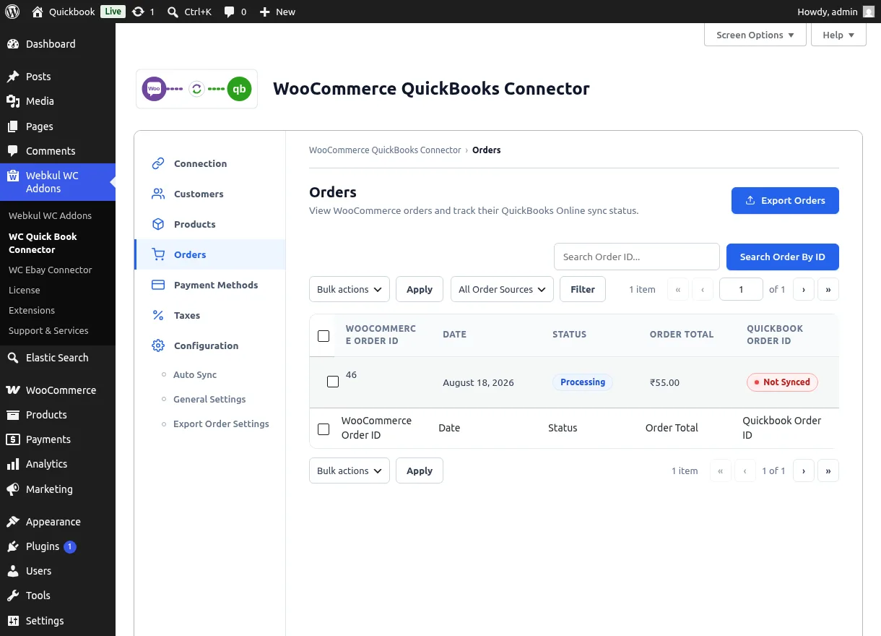
Task: Click the WooCommerce QuickBooks Connector breadcrumb link
Action: click(385, 150)
